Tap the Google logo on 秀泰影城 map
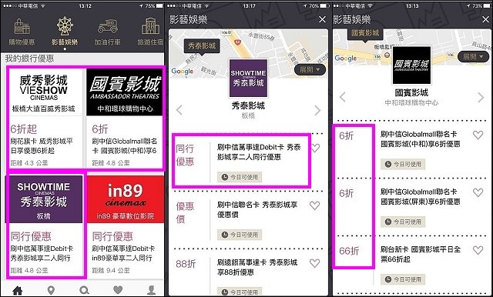This screenshot has width=493, height=297. tap(183, 72)
